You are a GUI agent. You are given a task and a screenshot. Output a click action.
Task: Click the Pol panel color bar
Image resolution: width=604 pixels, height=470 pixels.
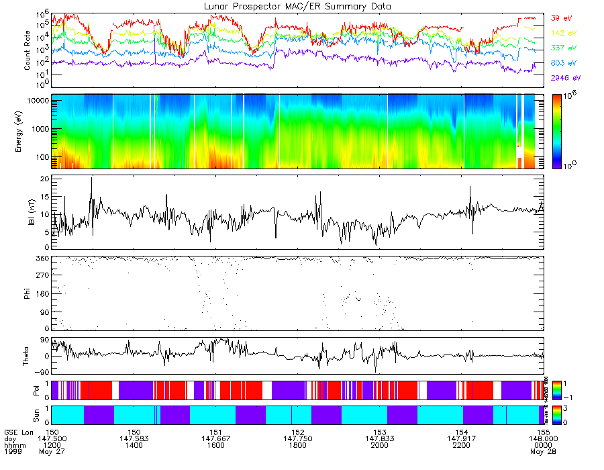(556, 390)
